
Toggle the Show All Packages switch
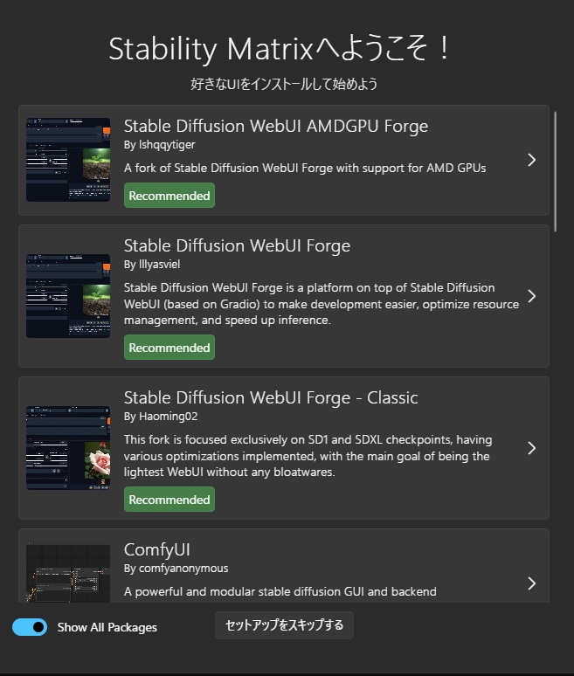(30, 627)
